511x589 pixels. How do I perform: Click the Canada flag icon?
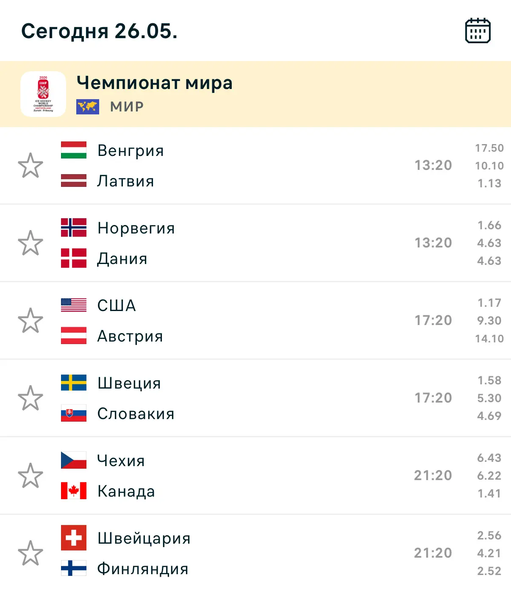[x=74, y=491]
